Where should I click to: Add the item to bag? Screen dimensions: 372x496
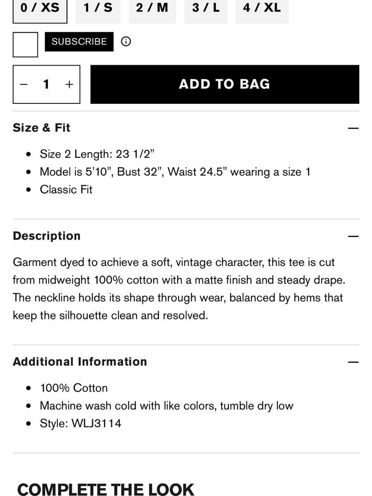225,84
